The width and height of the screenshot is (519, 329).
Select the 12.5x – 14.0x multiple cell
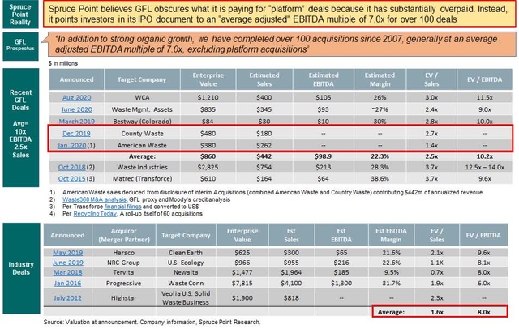[484, 167]
